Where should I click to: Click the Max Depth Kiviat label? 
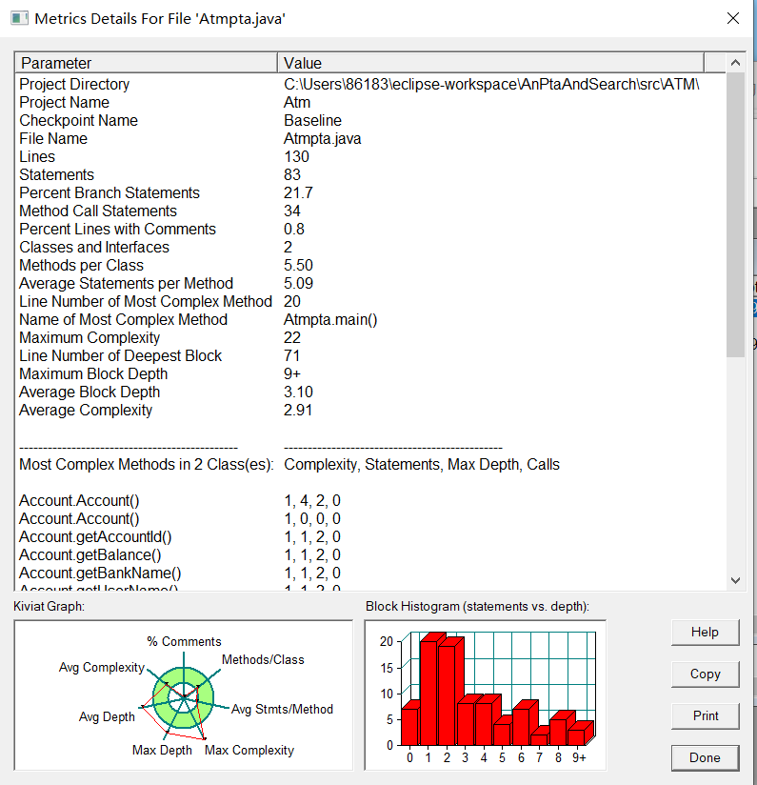click(162, 750)
